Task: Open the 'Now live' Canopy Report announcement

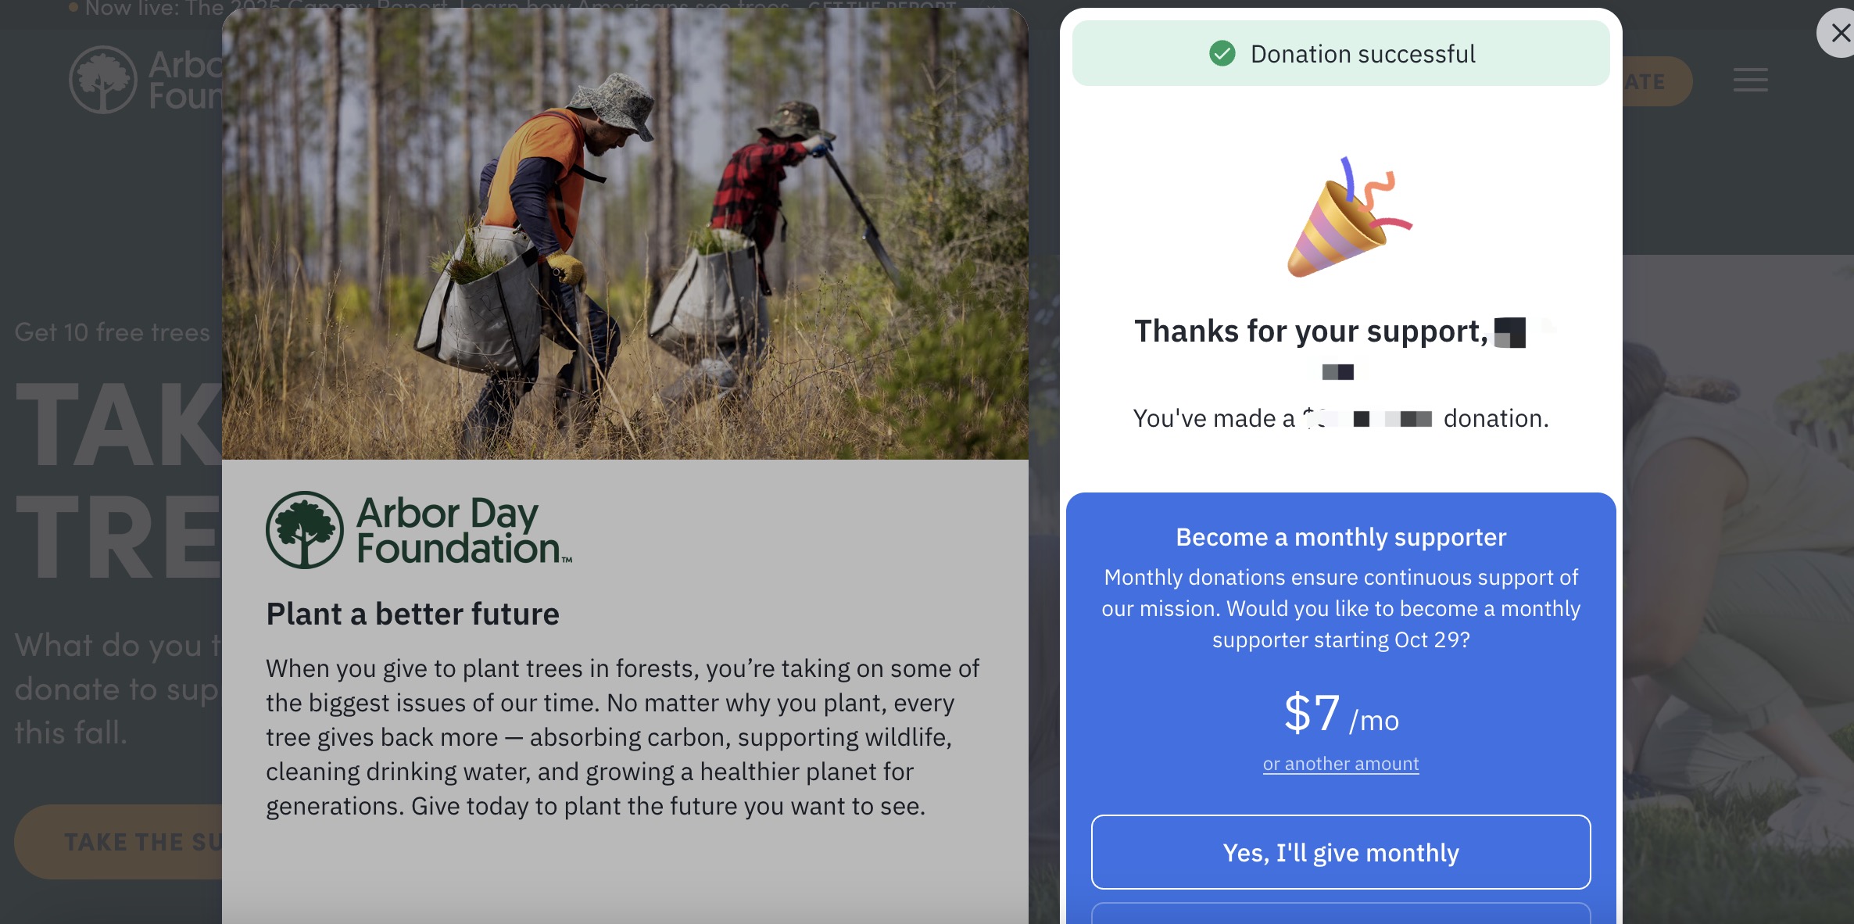Action: [149, 8]
